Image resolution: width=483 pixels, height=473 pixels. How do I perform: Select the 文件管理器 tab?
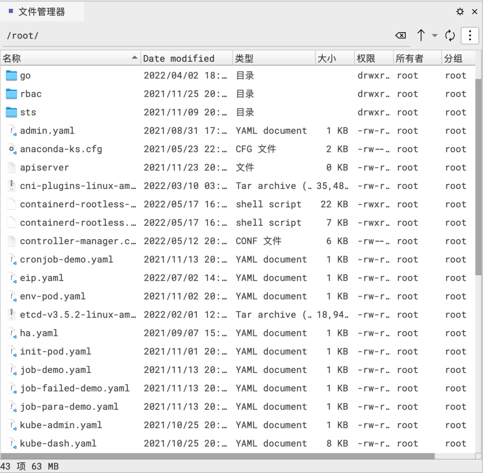42,12
